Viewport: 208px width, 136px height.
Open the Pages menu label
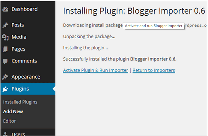coord(18,49)
